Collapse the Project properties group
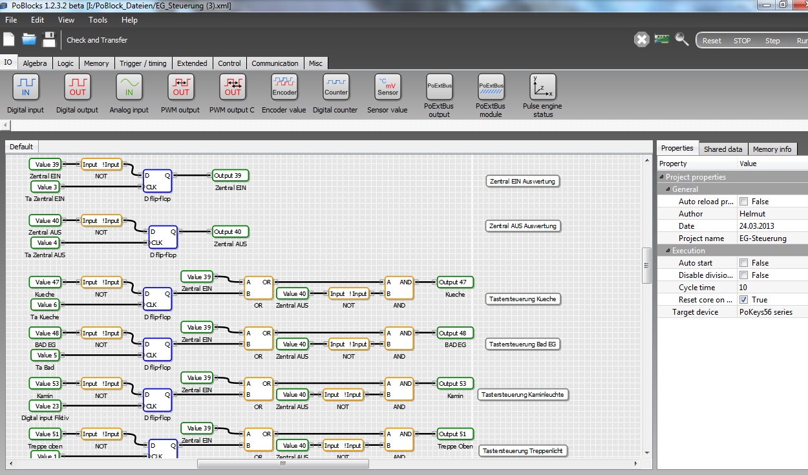This screenshot has width=808, height=475. (x=661, y=177)
